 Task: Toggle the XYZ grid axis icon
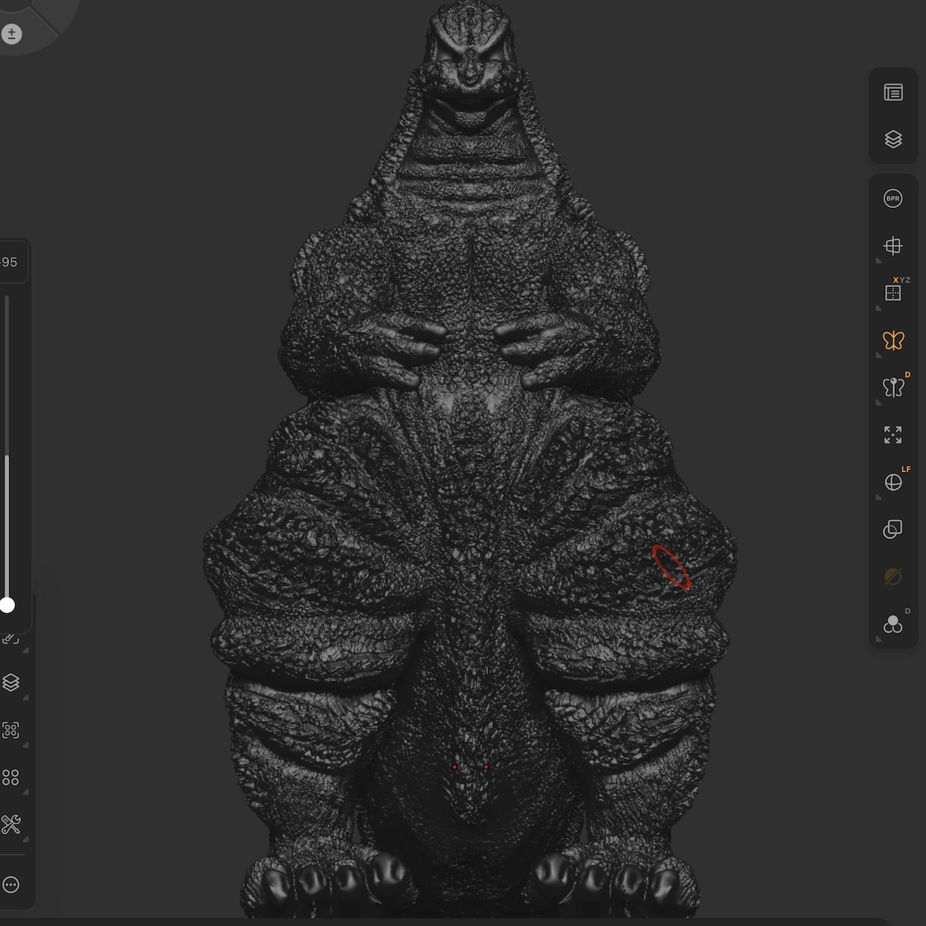tap(893, 293)
